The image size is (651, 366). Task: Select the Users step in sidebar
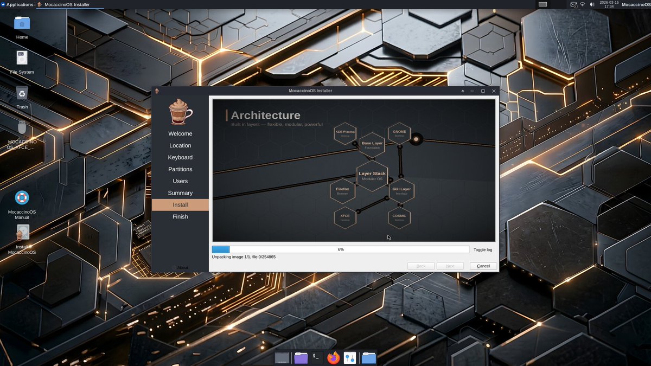pos(180,181)
